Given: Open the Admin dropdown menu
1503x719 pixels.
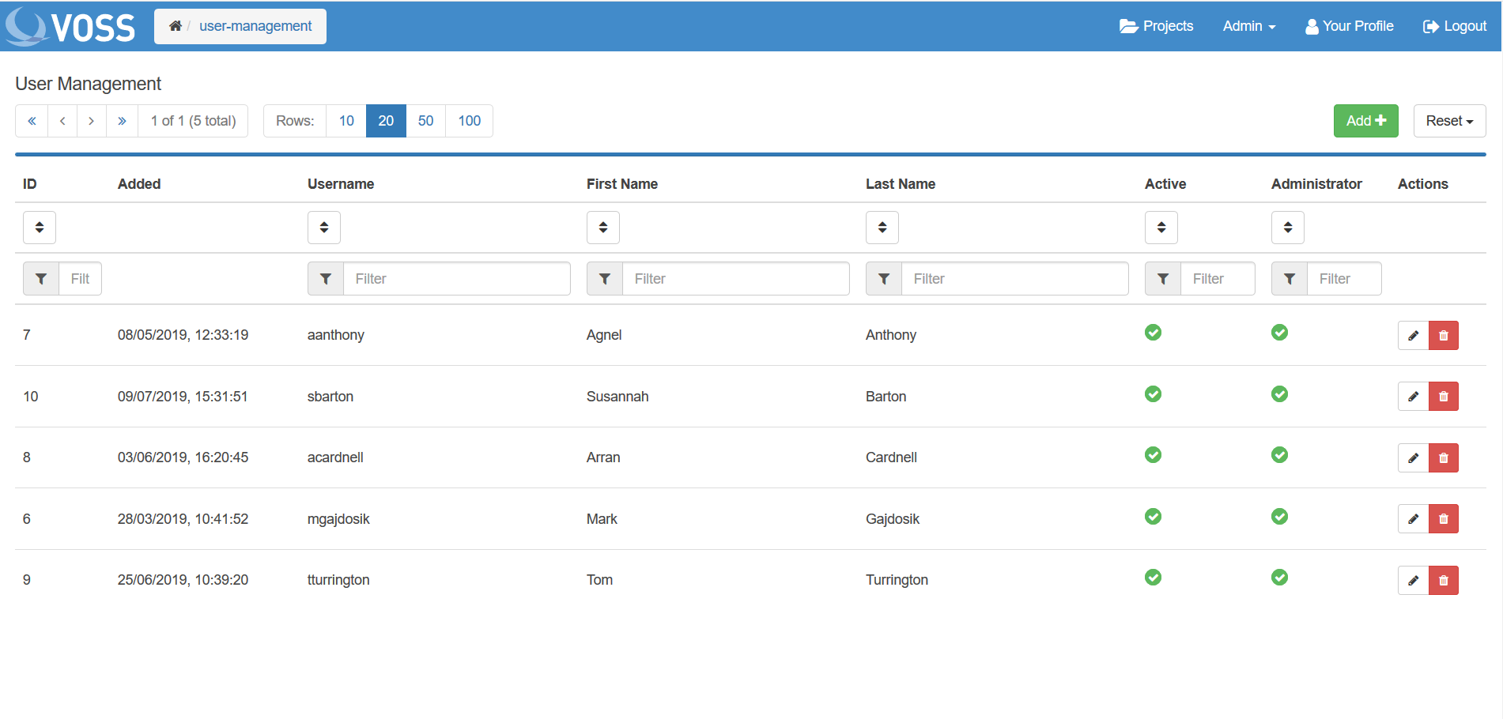Looking at the screenshot, I should pos(1248,26).
